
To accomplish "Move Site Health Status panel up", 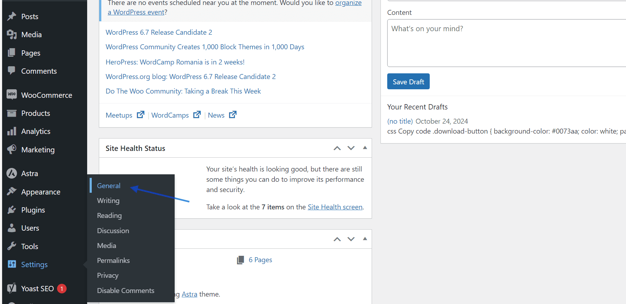I will [x=337, y=148].
